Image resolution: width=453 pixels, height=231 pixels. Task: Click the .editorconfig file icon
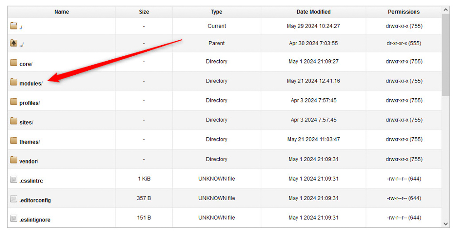tap(14, 199)
